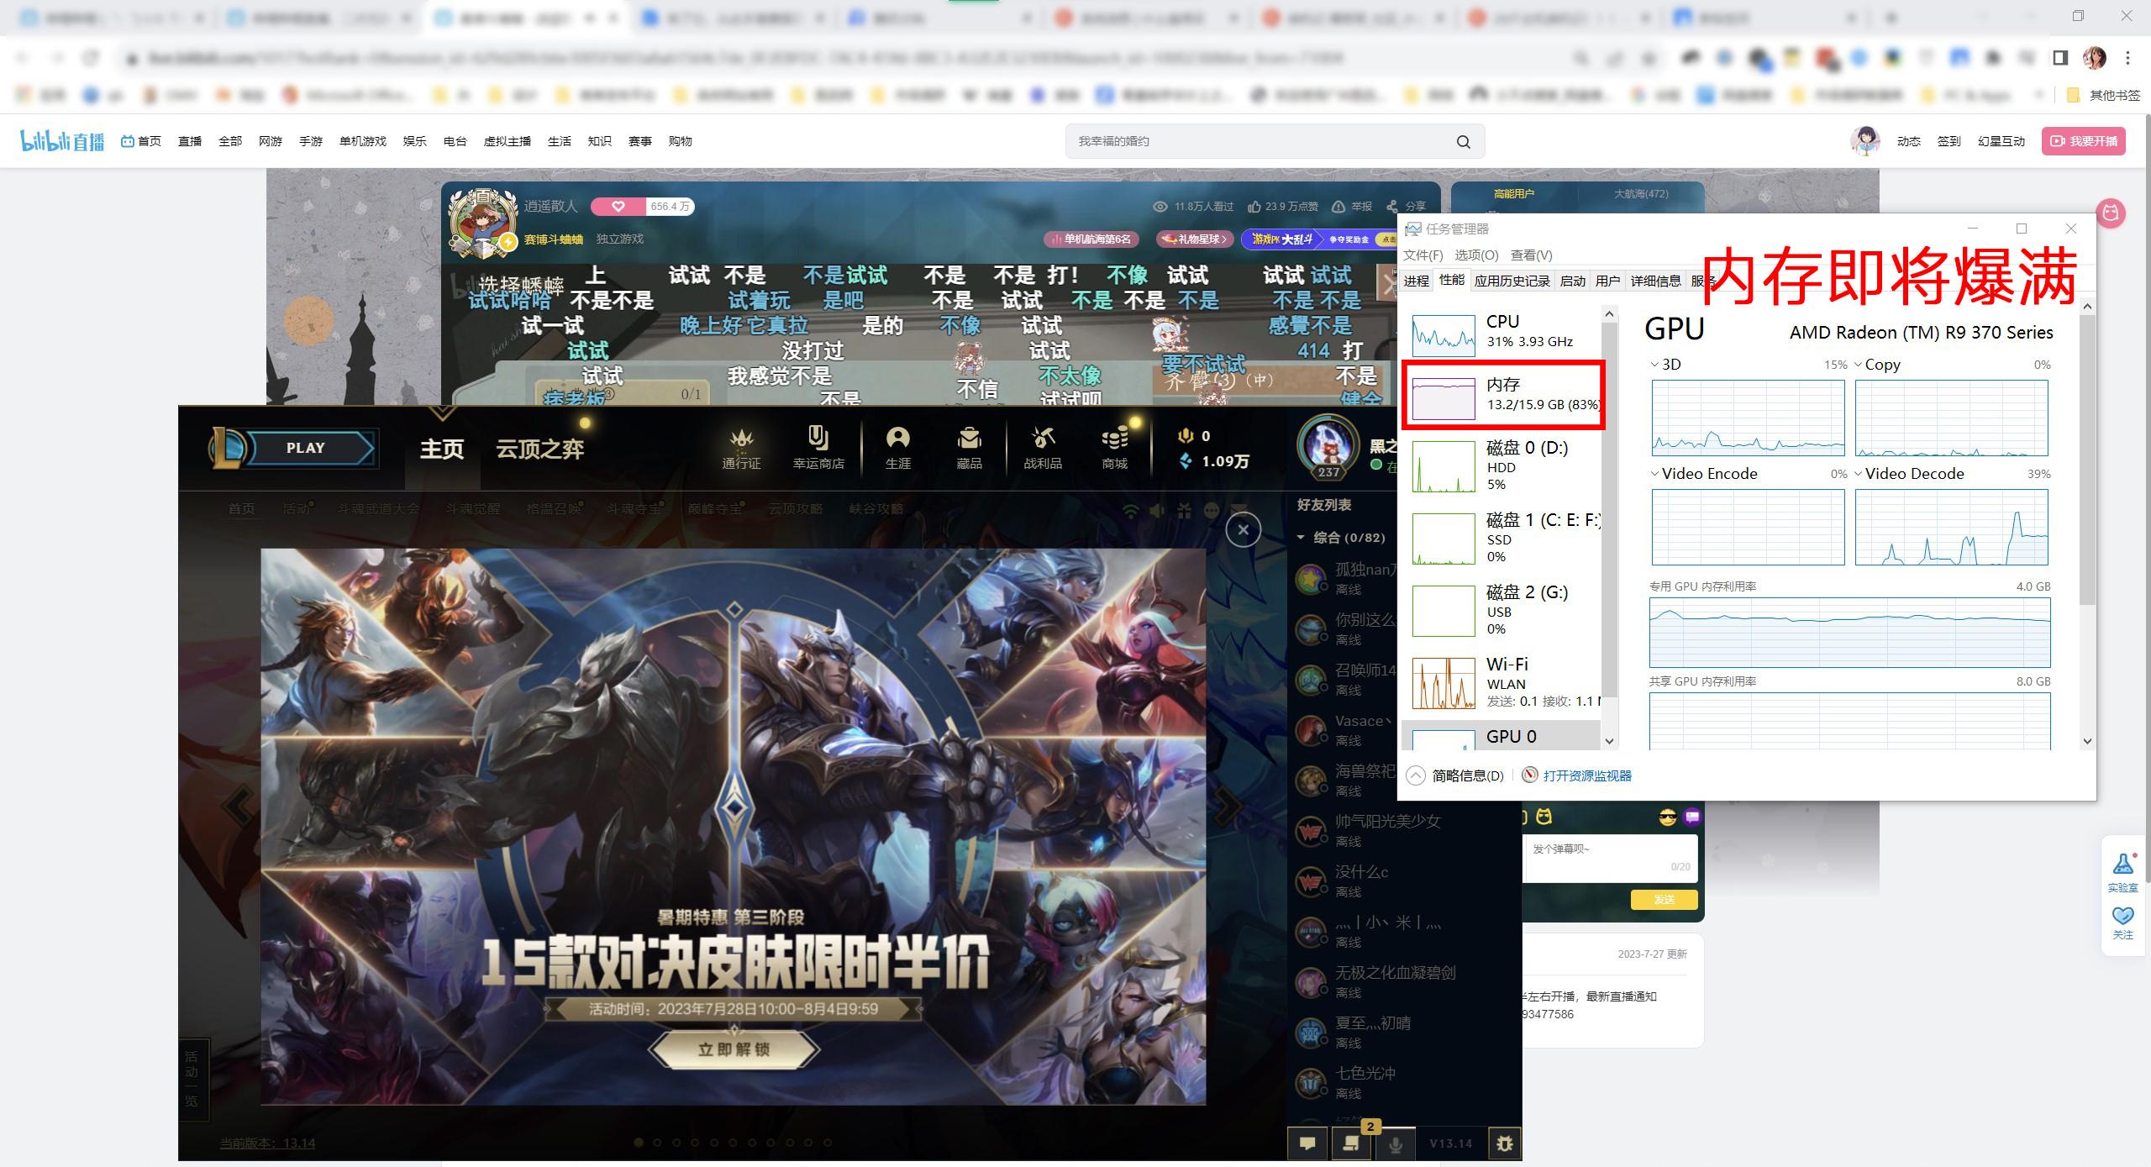This screenshot has height=1167, width=2151.
Task: Click the 关注 heart icon on sidebar
Action: point(2123,923)
